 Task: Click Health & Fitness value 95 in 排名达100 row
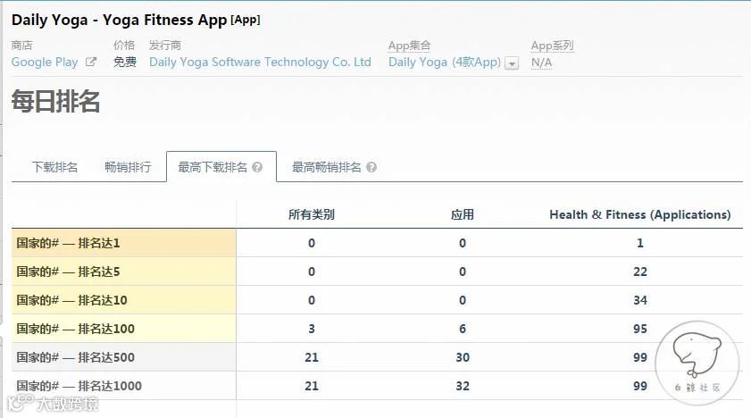640,329
